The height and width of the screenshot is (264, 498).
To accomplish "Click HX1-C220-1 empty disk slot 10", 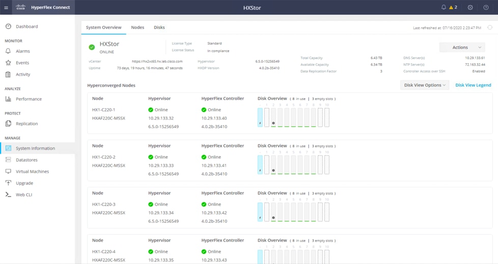I will click(x=327, y=118).
